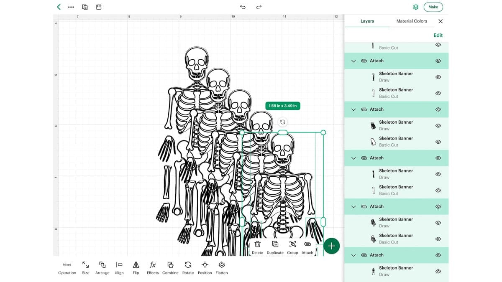
Task: Close the Layers panel with the X
Action: point(440,21)
